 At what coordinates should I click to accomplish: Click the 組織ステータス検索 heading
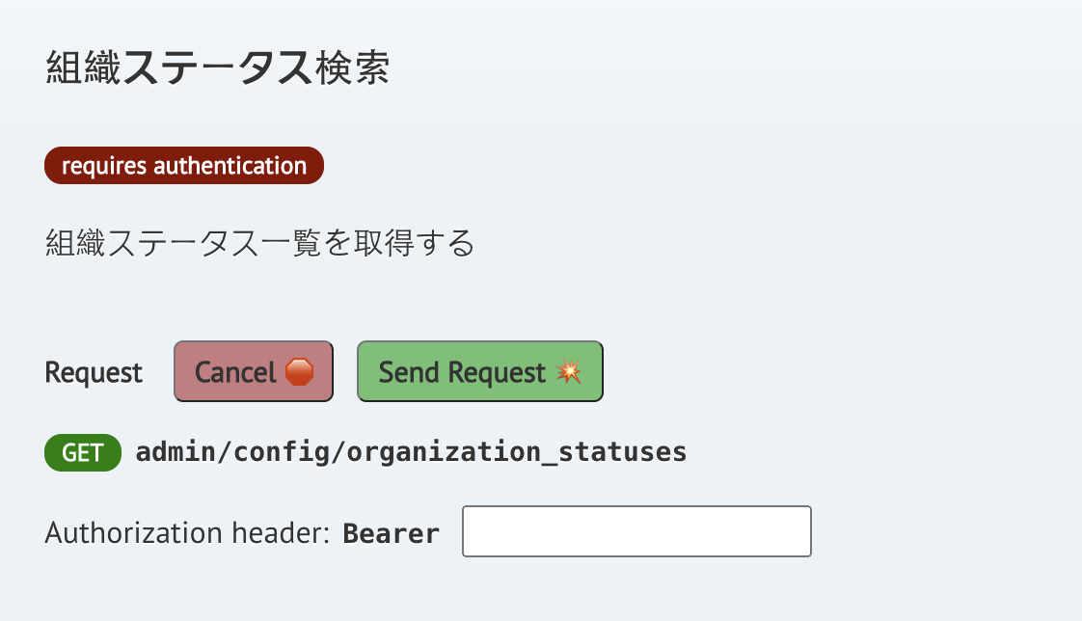[x=217, y=69]
